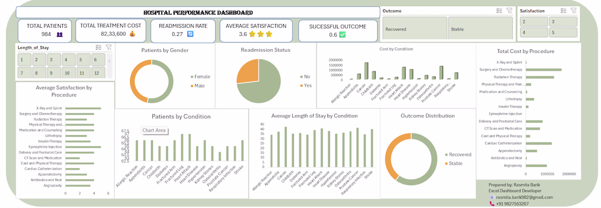601x208 pixels.
Task: Click the Average Satisfaction value 3.6
Action: tap(243, 34)
